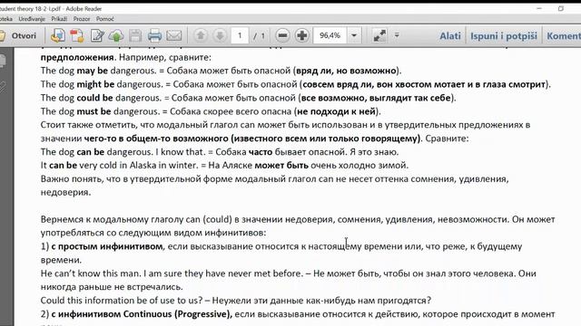Zoom in with the plus button
Viewport: 581px width, 326px height.
(302, 35)
